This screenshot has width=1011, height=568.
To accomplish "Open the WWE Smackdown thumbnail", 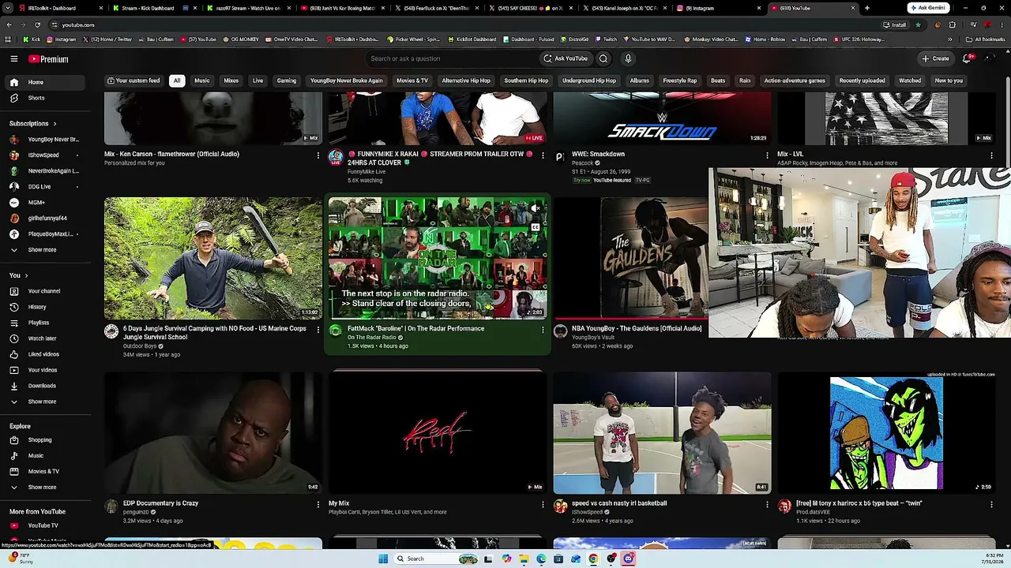I will [662, 118].
